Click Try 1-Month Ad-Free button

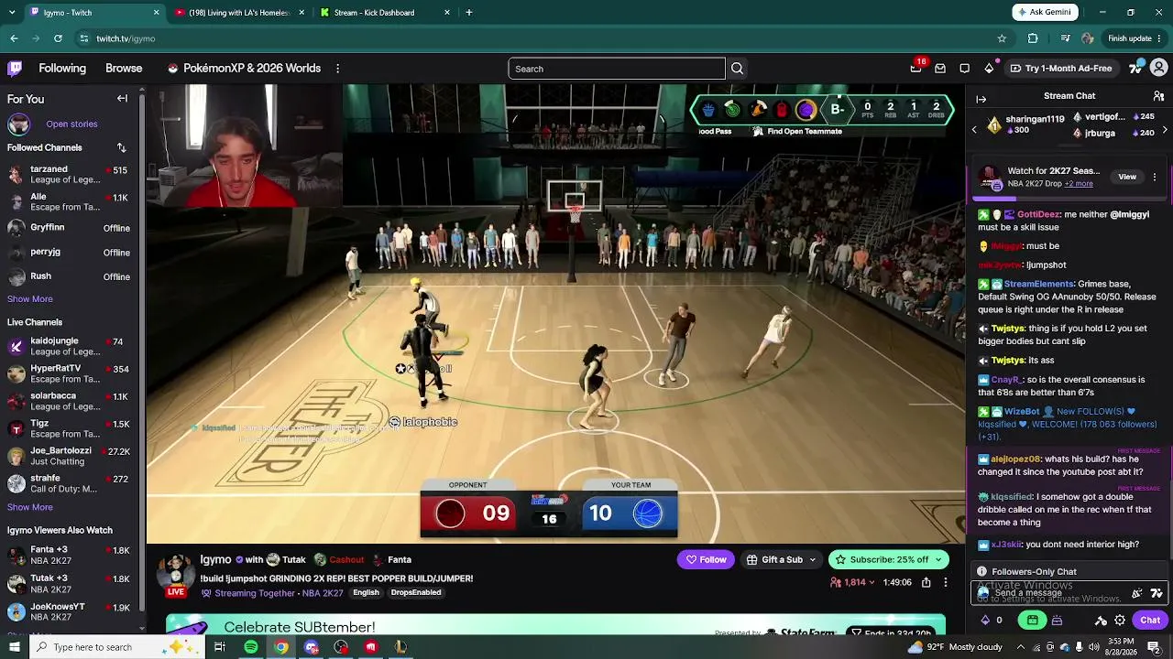pyautogui.click(x=1060, y=69)
